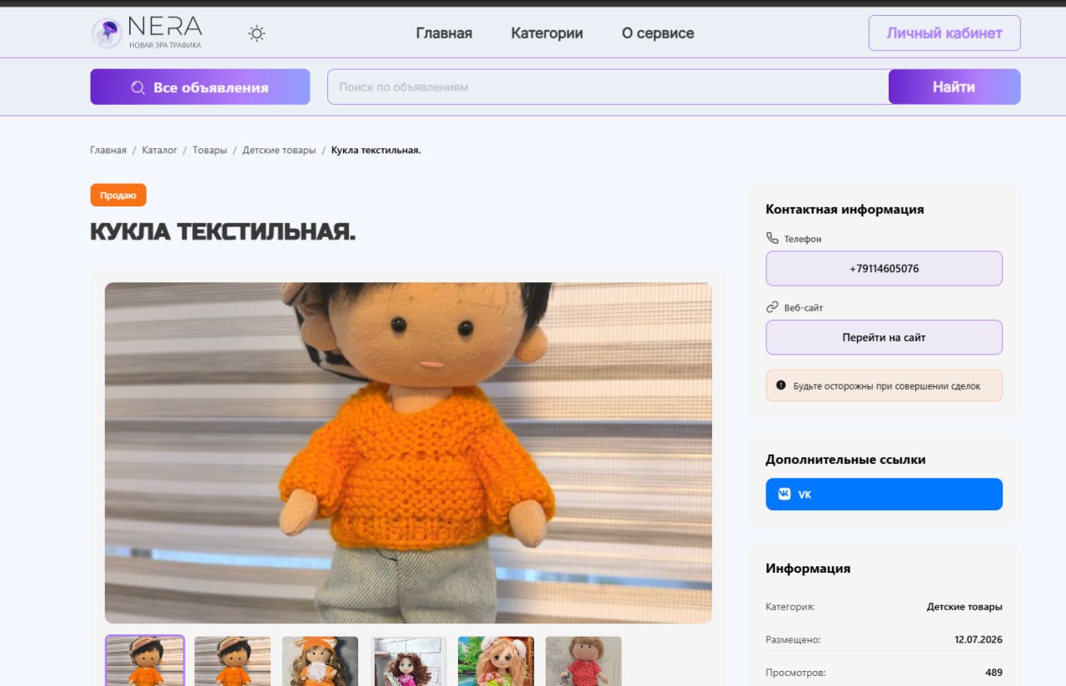This screenshot has height=686, width=1066.
Task: Click the VK logo icon
Action: (x=785, y=494)
